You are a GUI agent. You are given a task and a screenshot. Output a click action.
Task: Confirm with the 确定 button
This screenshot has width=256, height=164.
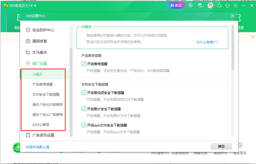[x=221, y=146]
